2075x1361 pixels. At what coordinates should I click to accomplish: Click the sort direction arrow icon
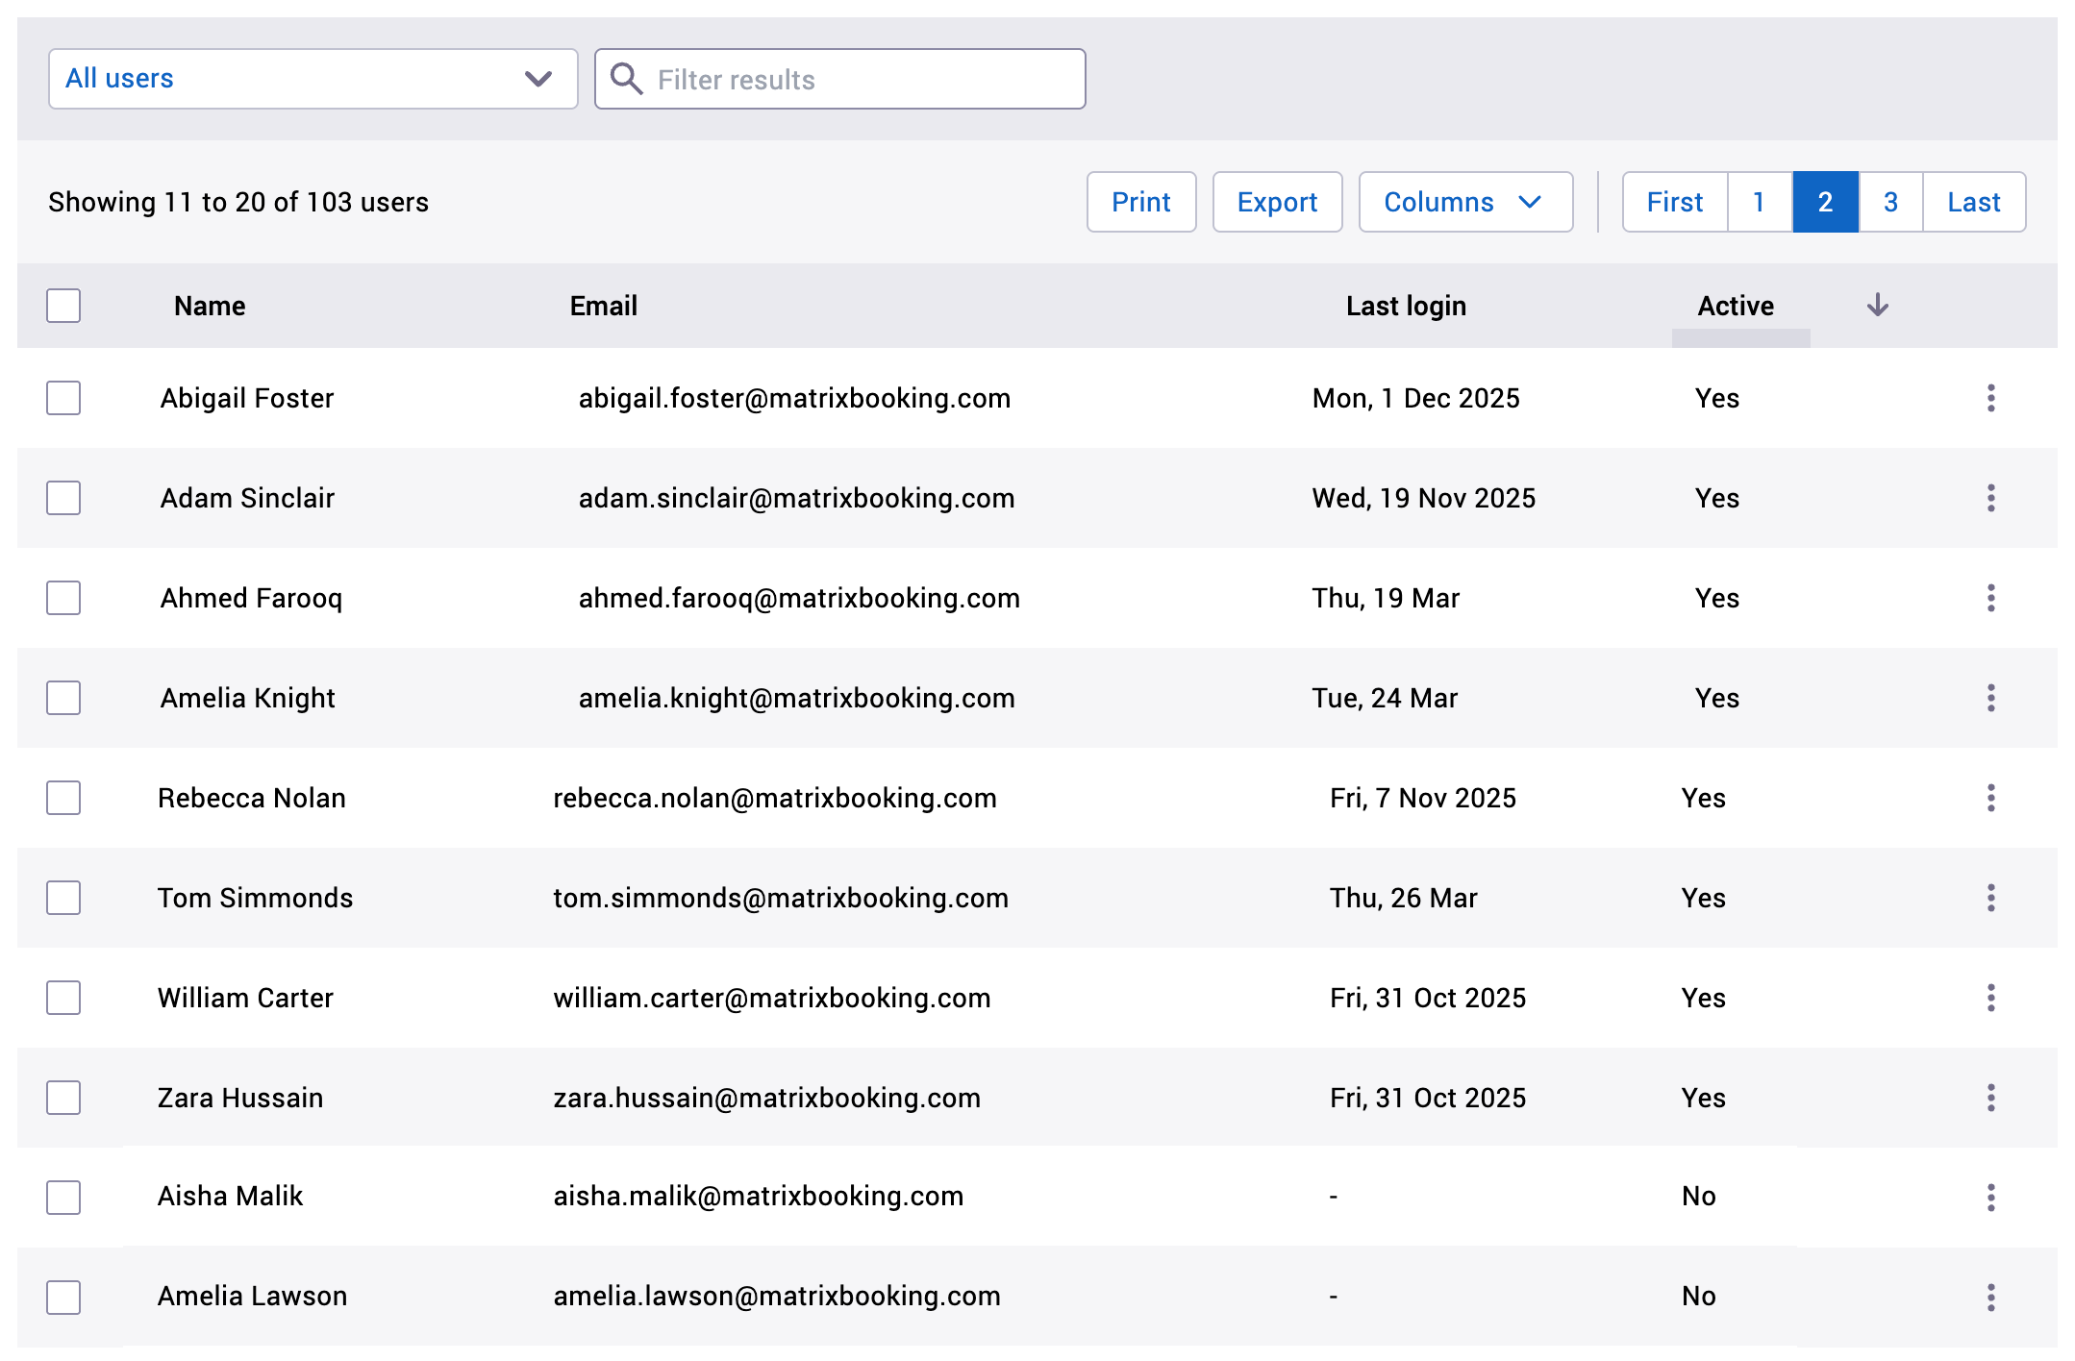[x=1877, y=305]
